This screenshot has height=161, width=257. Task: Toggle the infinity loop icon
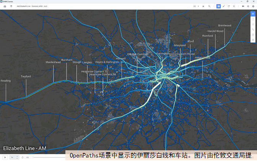(x=28, y=158)
